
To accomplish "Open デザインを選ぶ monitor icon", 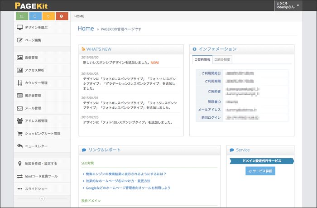I will (x=20, y=28).
